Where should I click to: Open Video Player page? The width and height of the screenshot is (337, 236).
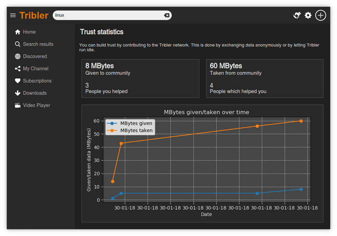tap(36, 105)
